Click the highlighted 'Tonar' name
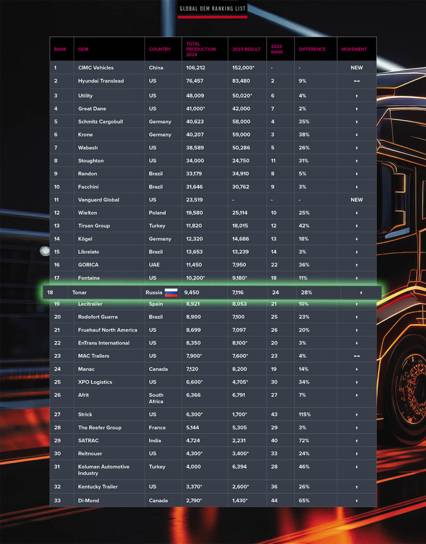This screenshot has width=426, height=544. click(x=80, y=293)
